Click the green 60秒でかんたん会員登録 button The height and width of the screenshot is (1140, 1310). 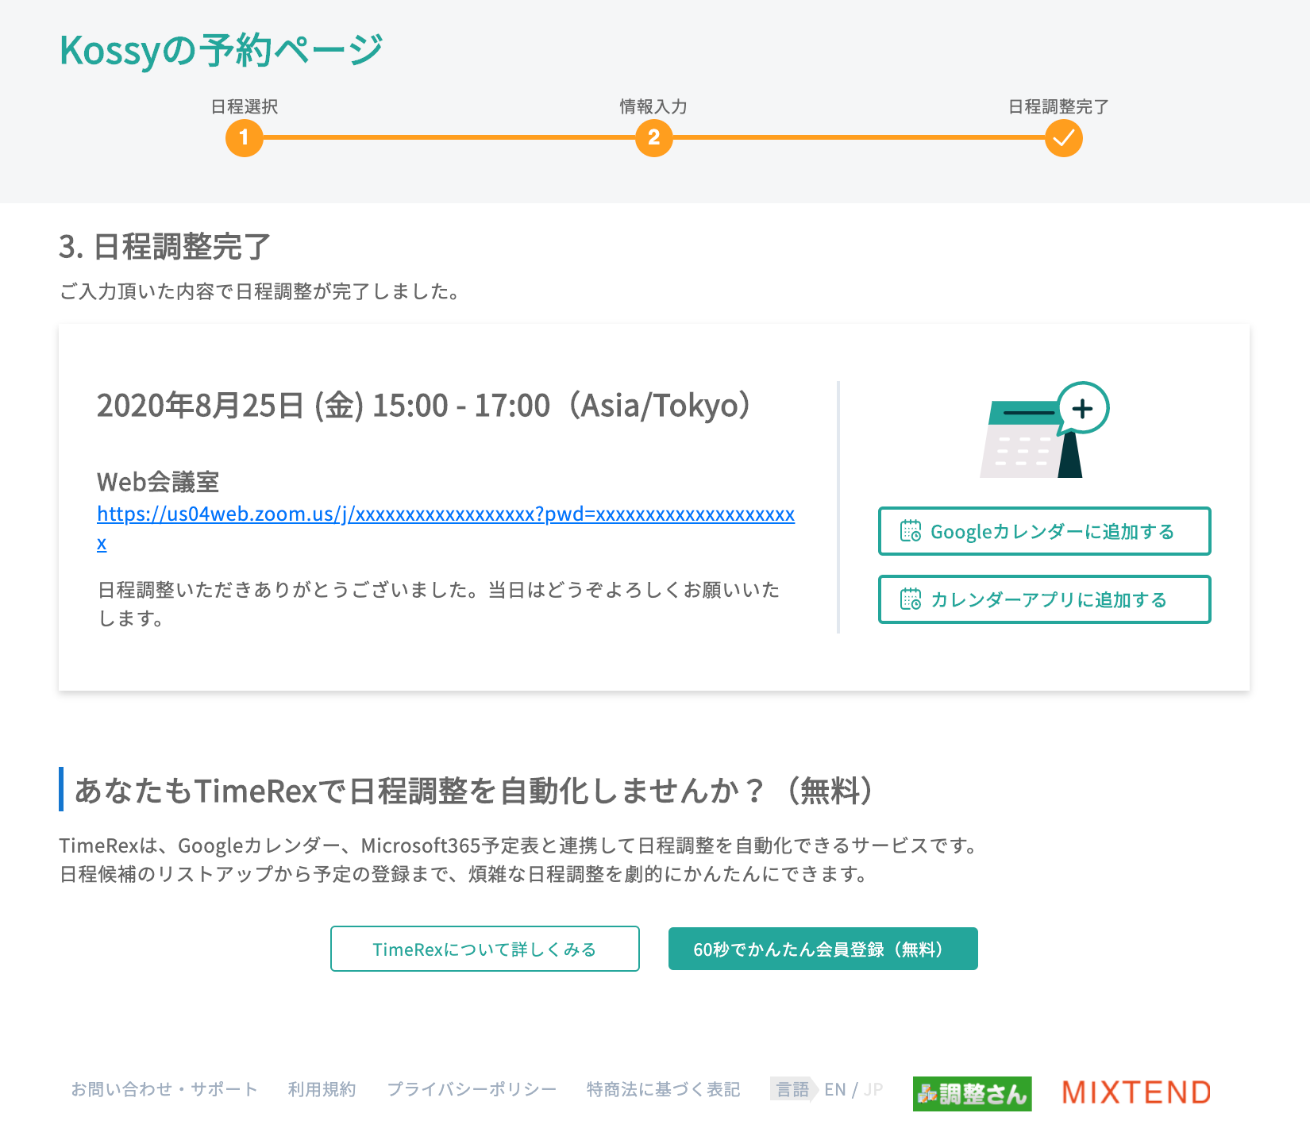[823, 948]
